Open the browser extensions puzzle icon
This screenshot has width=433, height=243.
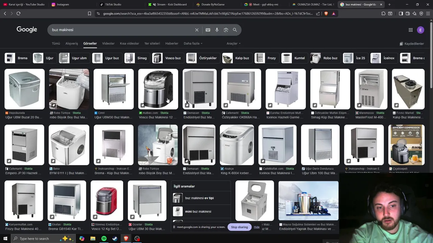pos(383,13)
